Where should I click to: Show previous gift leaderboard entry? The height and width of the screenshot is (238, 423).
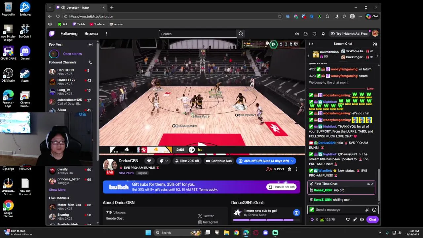click(x=309, y=56)
